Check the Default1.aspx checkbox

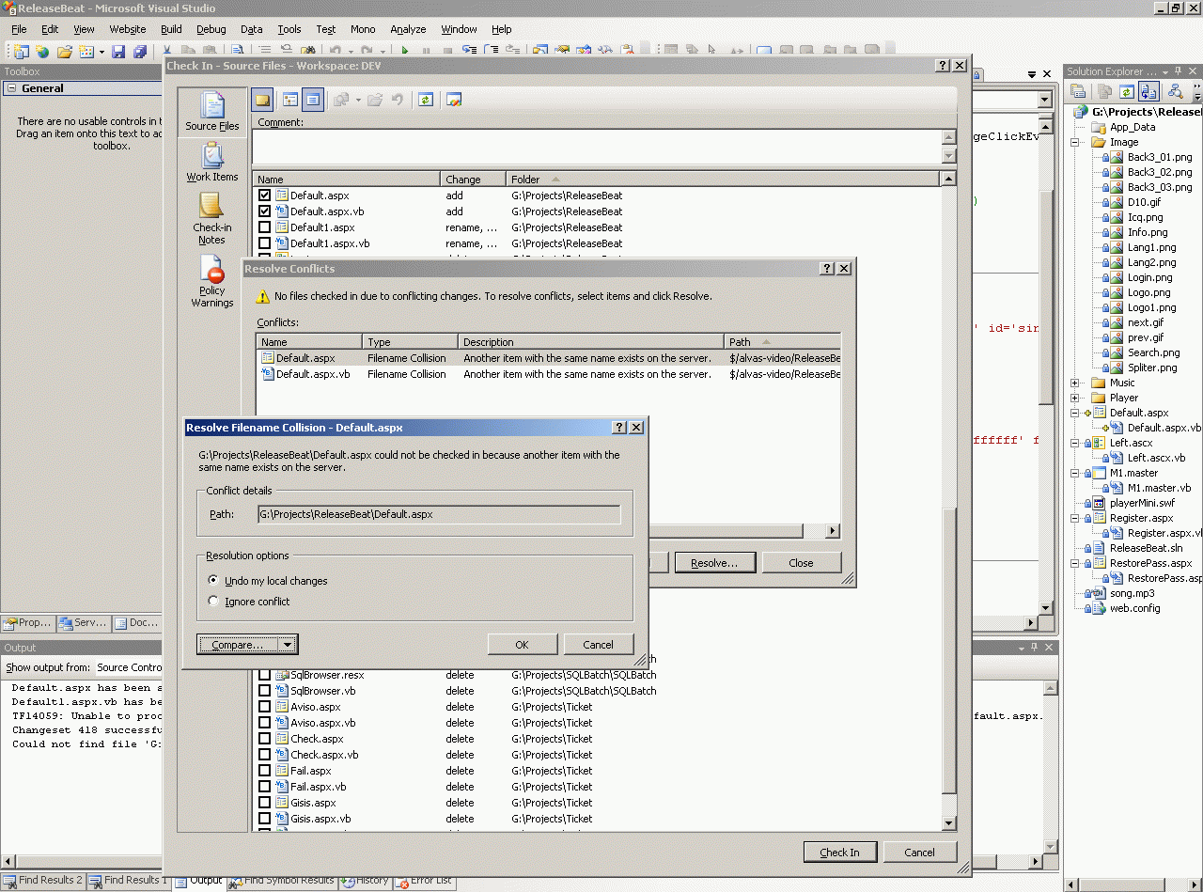pyautogui.click(x=264, y=227)
